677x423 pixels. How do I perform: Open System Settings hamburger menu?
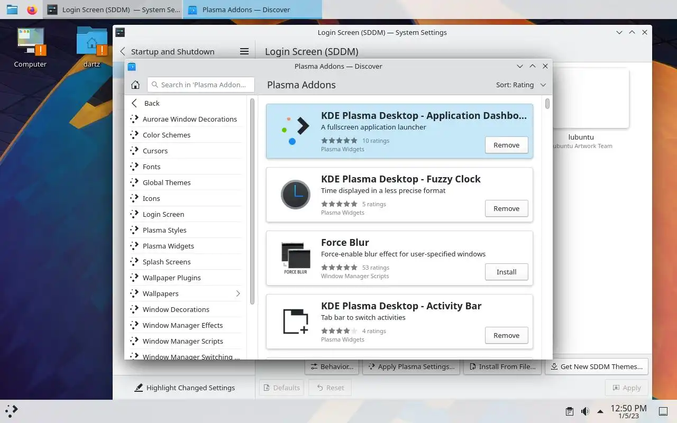244,51
